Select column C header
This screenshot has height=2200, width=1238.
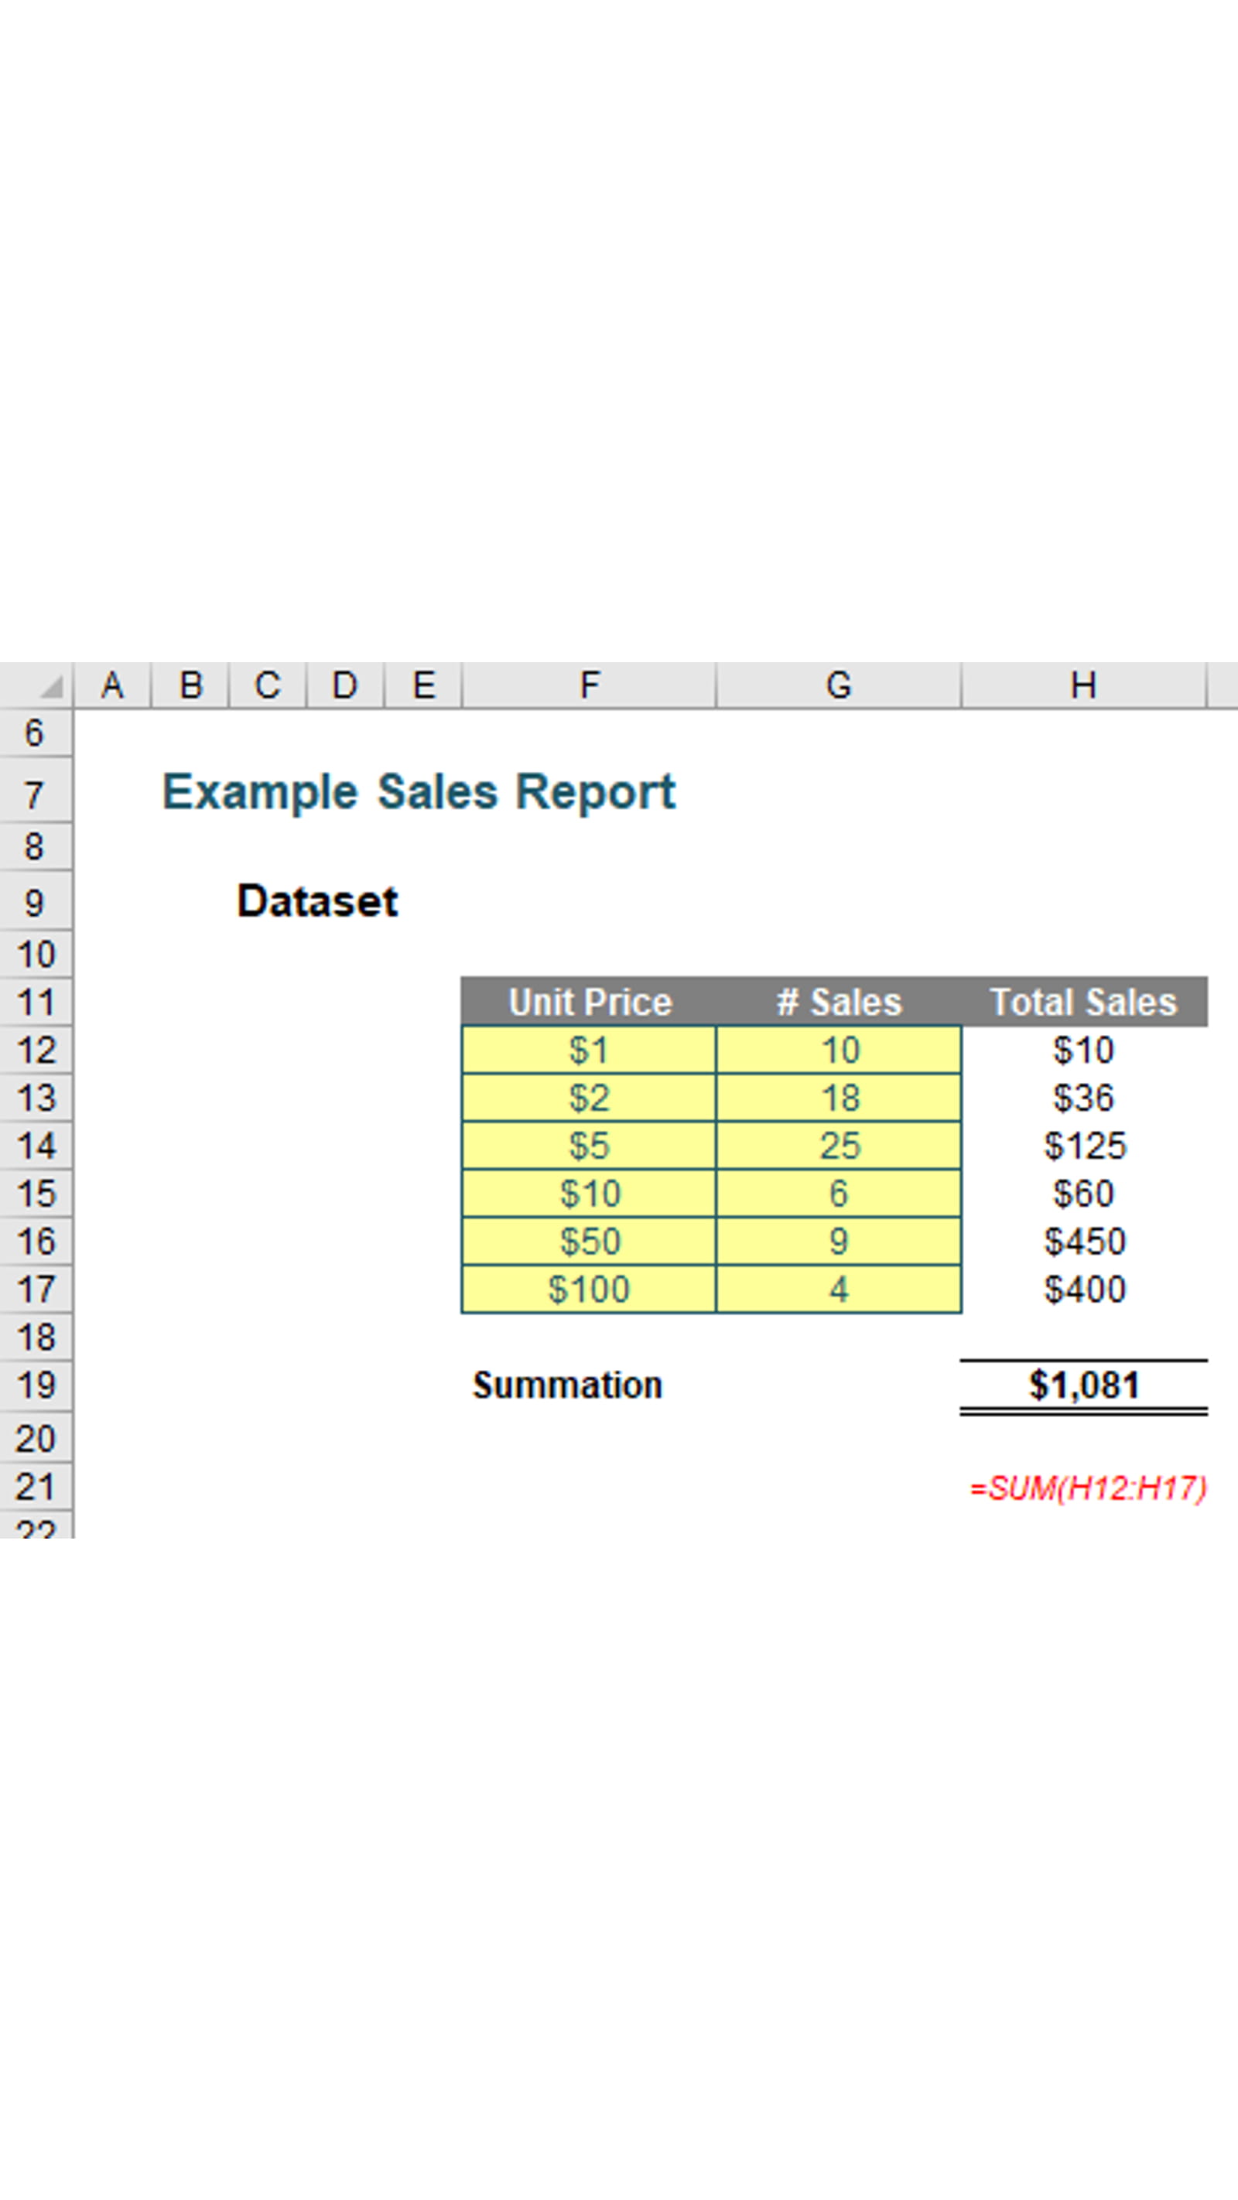point(268,685)
